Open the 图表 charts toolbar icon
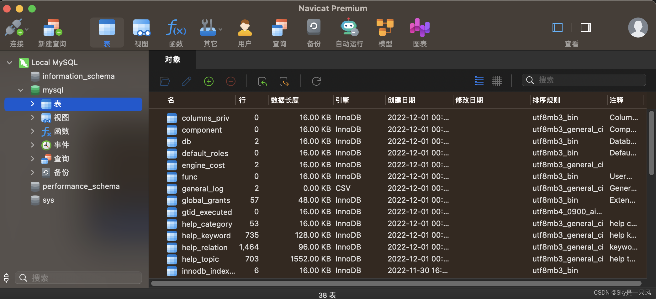 420,28
